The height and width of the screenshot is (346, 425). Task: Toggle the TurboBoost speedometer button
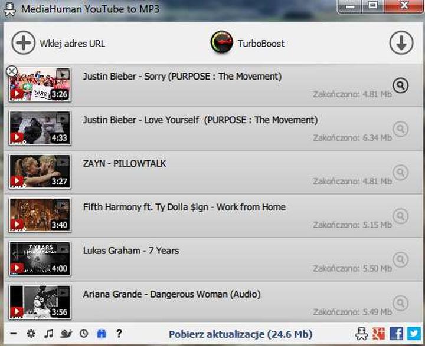(222, 43)
